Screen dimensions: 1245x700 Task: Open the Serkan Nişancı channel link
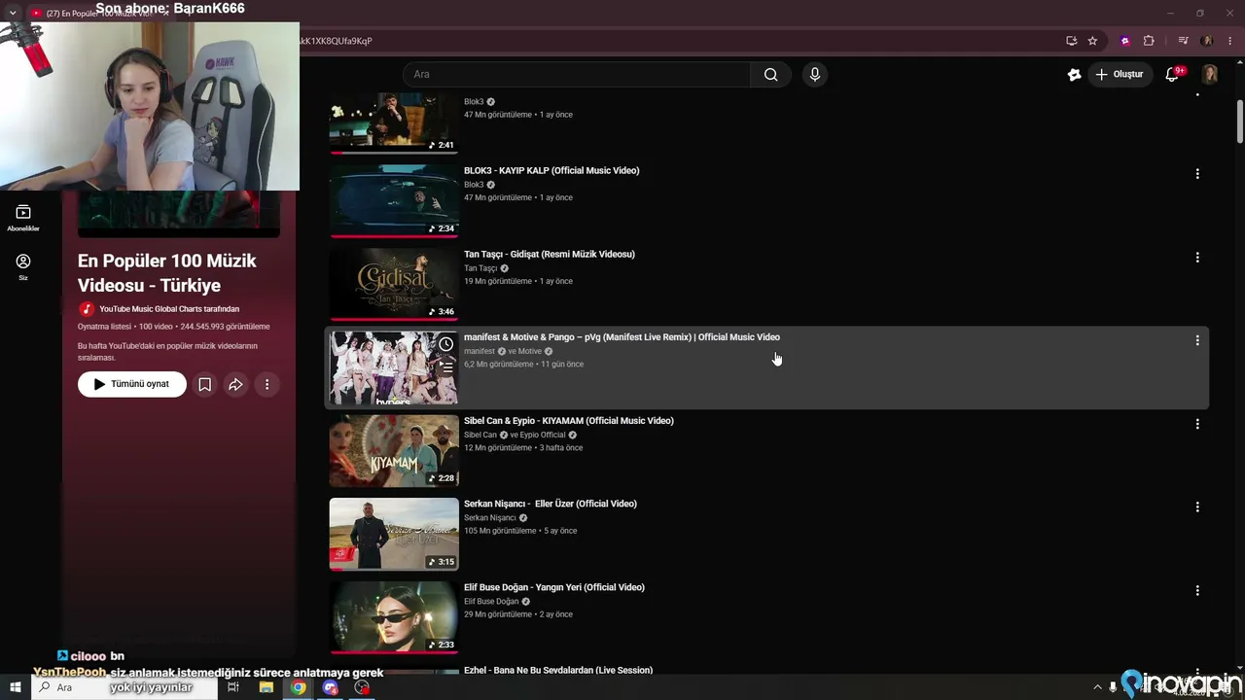[490, 518]
